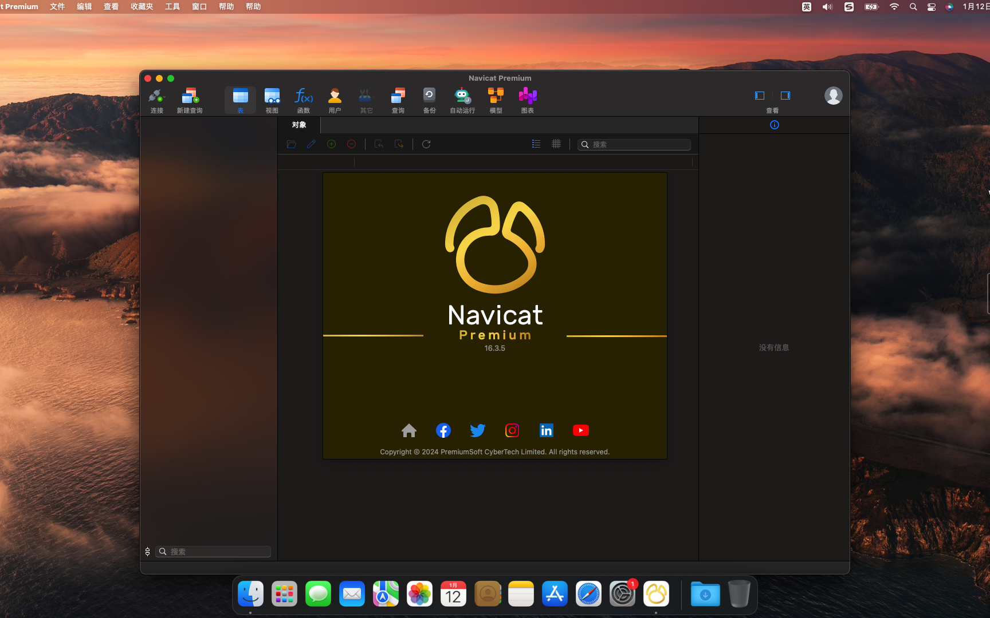Open Functions (函数) in toolbar

click(x=304, y=101)
